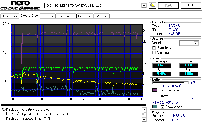Open the options icon beside the drive selector
202x123 pixels.
[152, 5]
